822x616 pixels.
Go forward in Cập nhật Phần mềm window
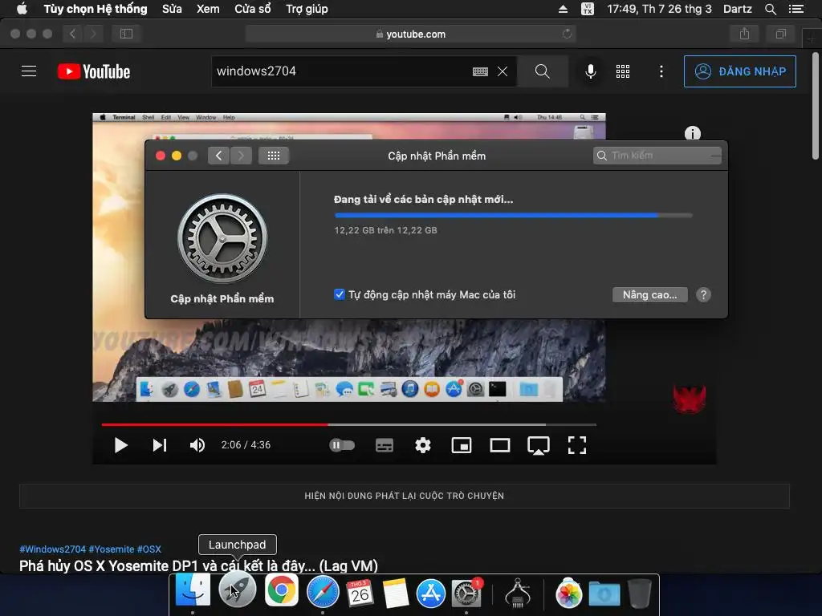coord(241,156)
